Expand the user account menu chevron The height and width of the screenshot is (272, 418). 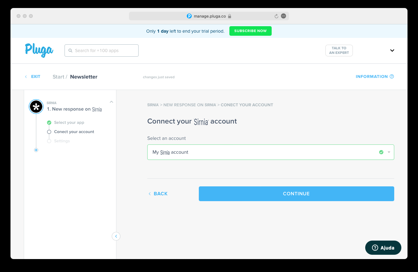point(392,51)
